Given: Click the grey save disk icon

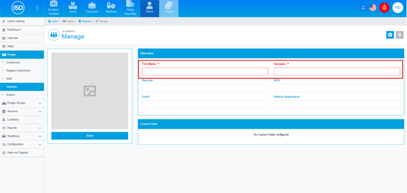Looking at the screenshot, I should pyautogui.click(x=399, y=35).
